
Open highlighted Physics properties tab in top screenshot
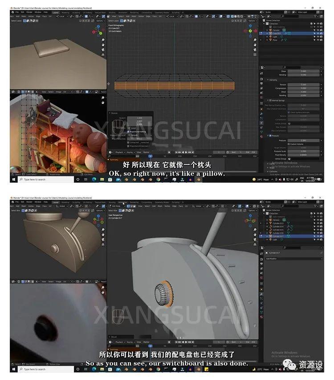coord(261,123)
